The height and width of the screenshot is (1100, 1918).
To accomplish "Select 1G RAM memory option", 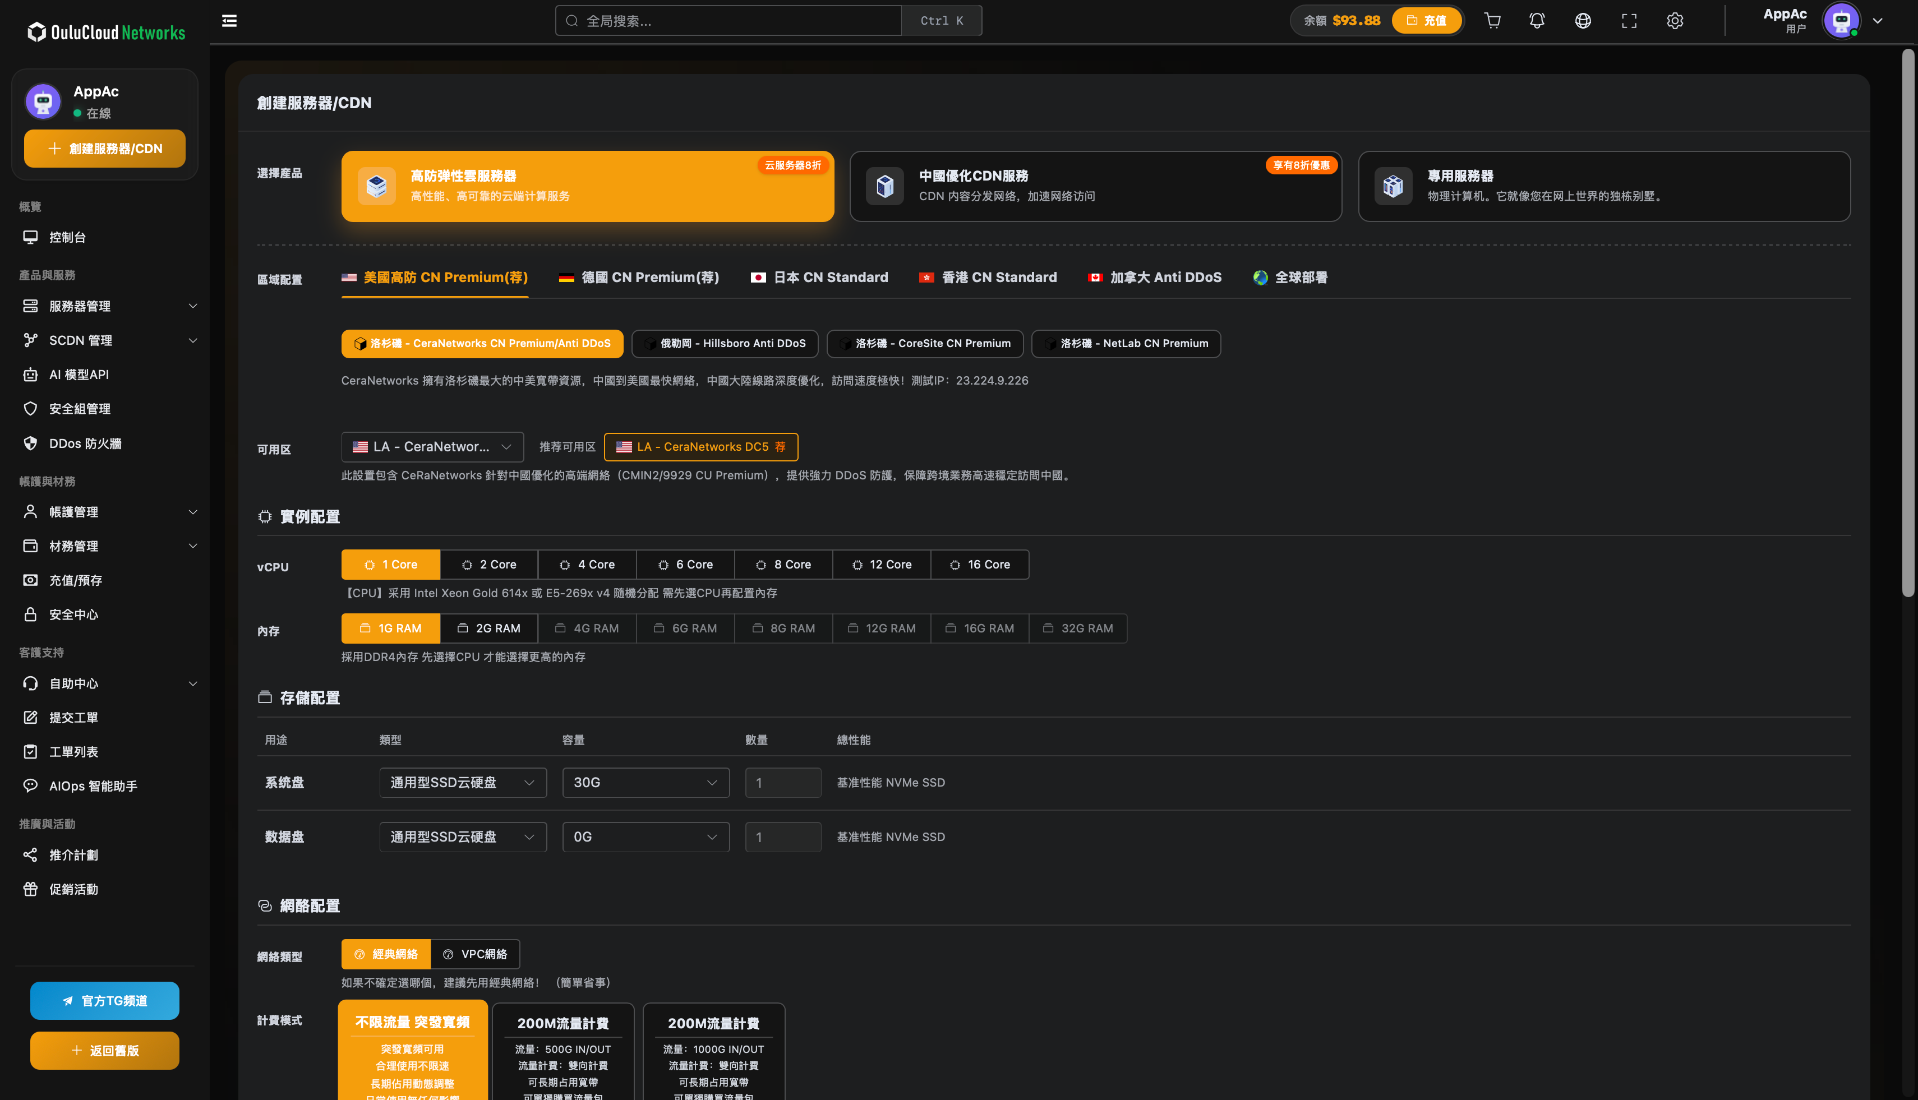I will pyautogui.click(x=391, y=628).
